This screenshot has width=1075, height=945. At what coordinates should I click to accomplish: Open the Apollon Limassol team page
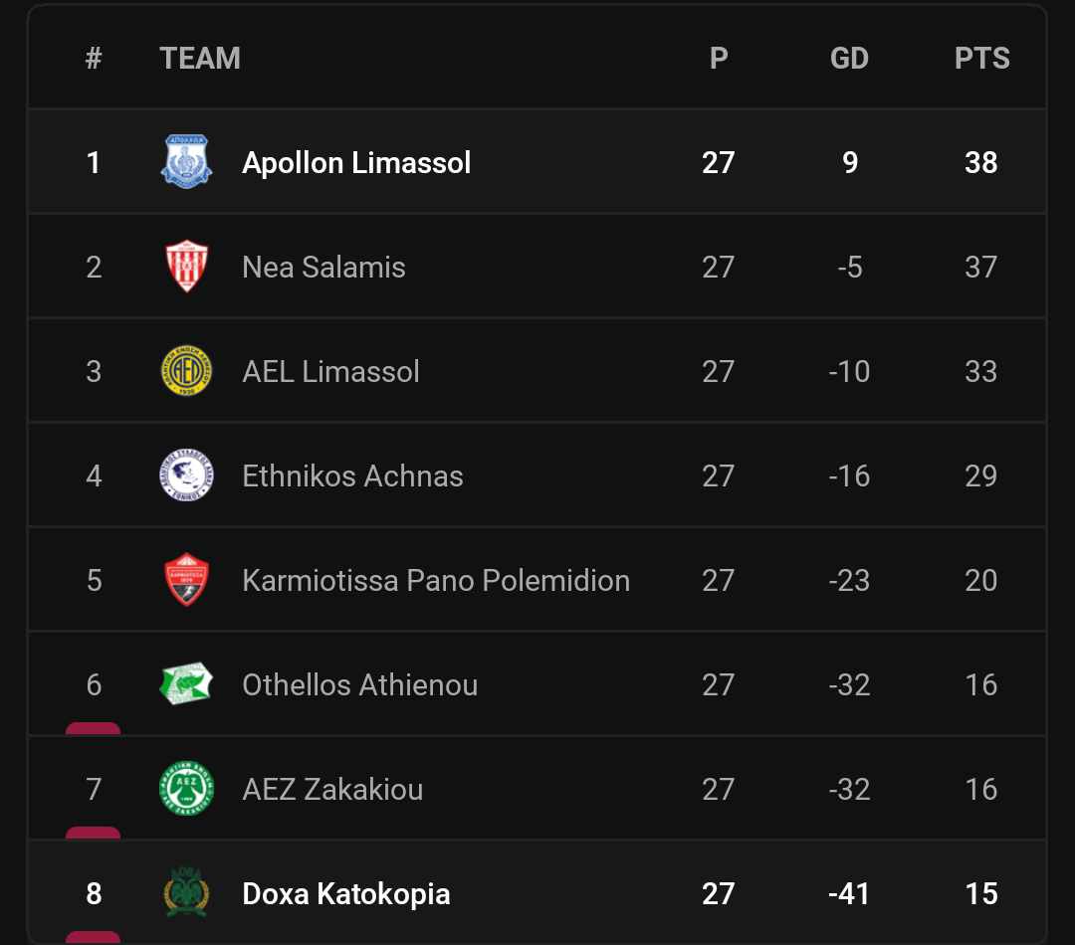pos(356,163)
